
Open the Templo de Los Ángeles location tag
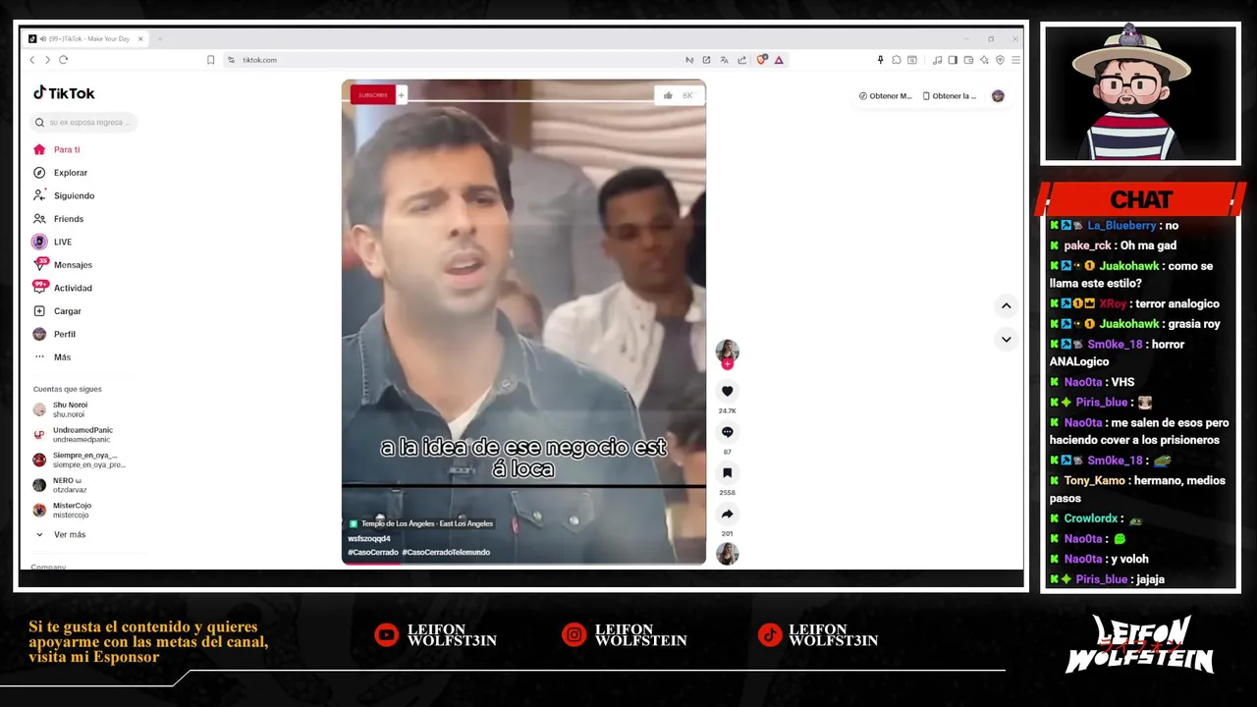point(421,523)
